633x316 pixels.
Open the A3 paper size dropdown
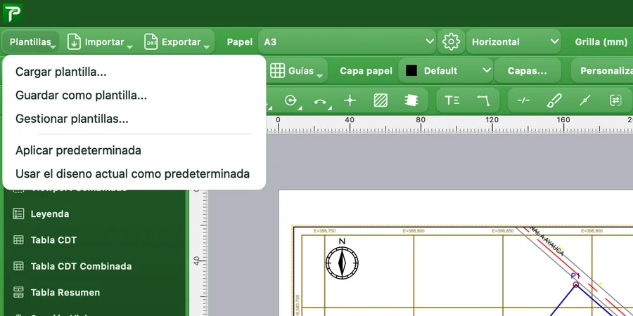[x=347, y=42]
